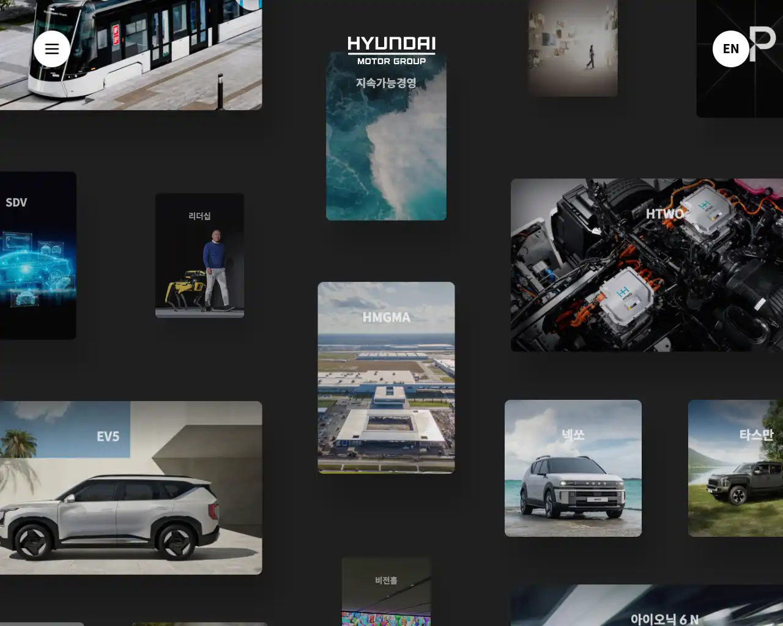This screenshot has width=783, height=626.
Task: Click the EV5 title text
Action: pyautogui.click(x=108, y=436)
